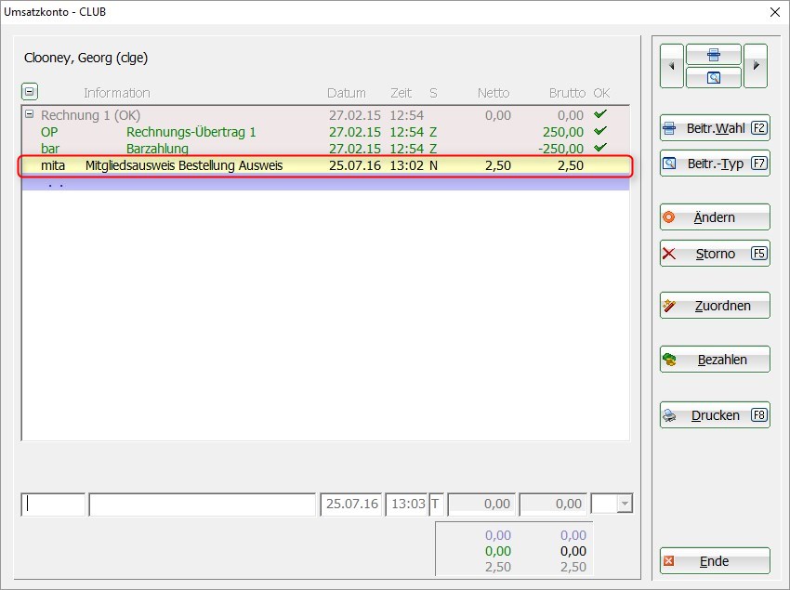Click the Brutto amount entry field
Viewport: 790px width, 590px height.
click(553, 504)
